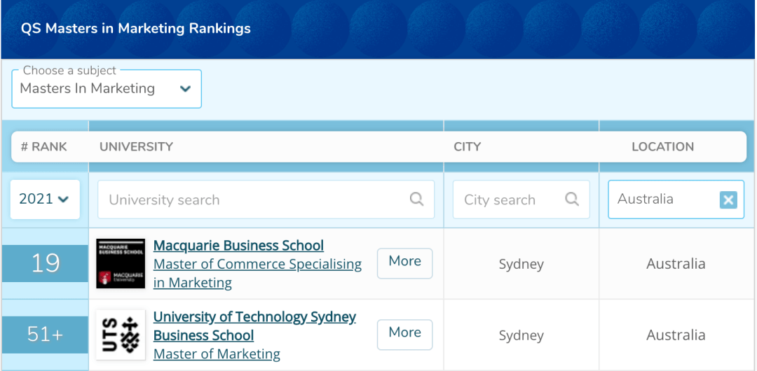The image size is (757, 371).
Task: Click the CITY column header
Action: pyautogui.click(x=468, y=147)
